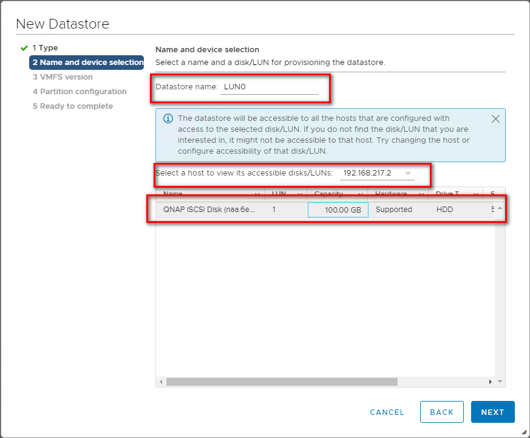Open the Capacity column dropdown arrow
This screenshot has width=530, height=438.
[361, 194]
